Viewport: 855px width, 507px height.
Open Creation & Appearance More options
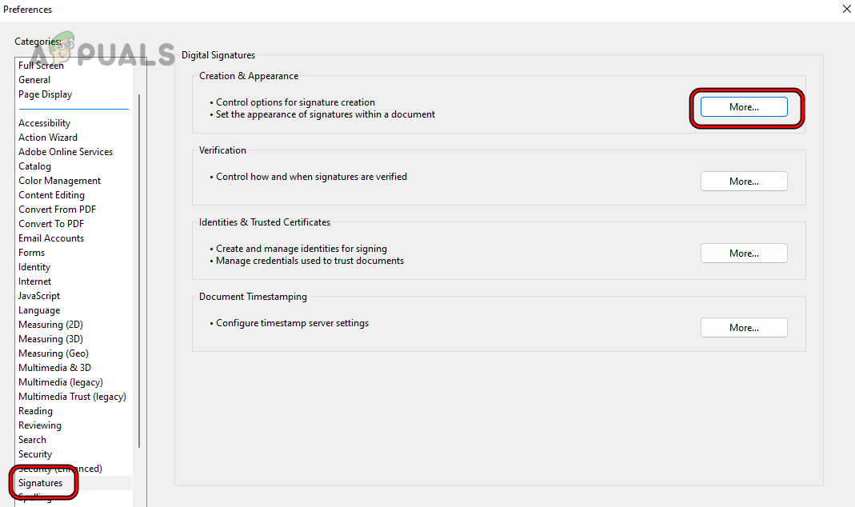[744, 106]
